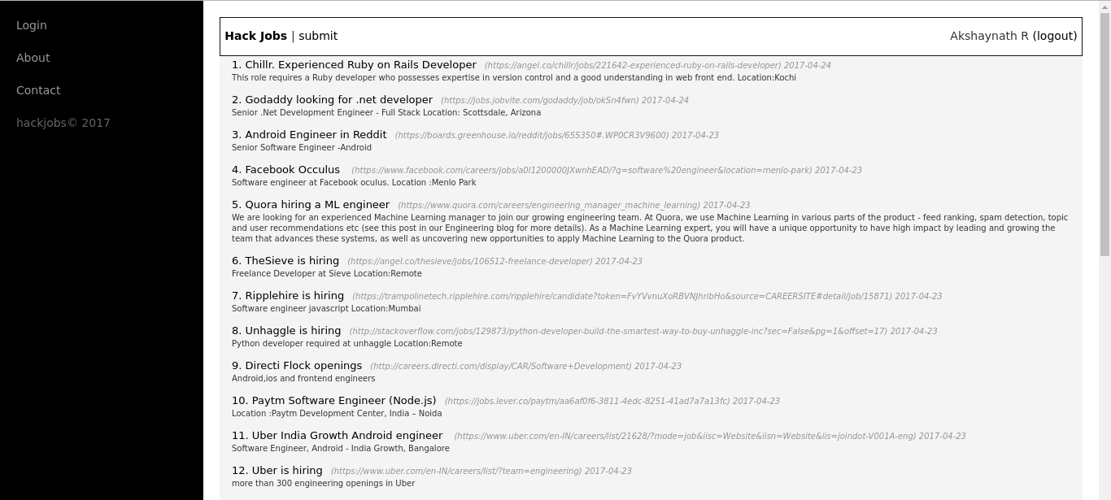Click the uber.com careers list 21628 URL
1111x500 pixels.
[685, 436]
